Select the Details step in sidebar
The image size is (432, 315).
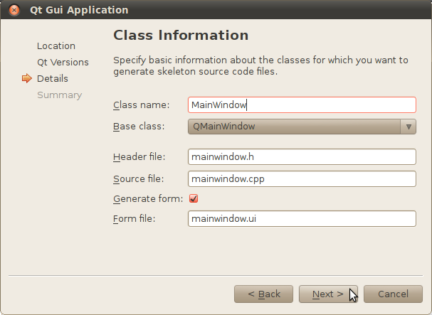pos(53,79)
